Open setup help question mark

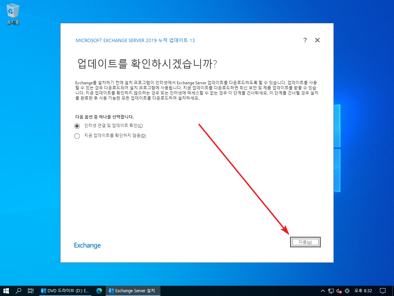click(305, 40)
